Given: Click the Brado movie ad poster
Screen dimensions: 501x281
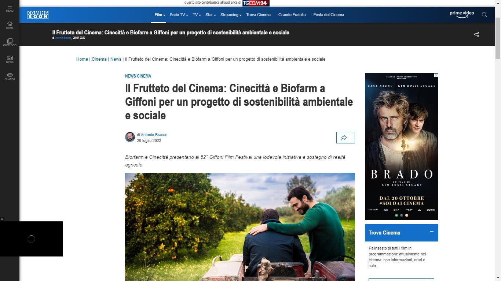Looking at the screenshot, I should point(402,146).
